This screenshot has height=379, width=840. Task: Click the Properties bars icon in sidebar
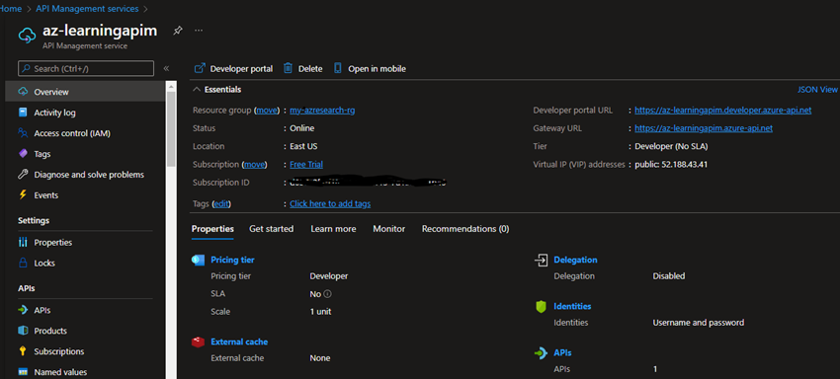click(x=23, y=243)
